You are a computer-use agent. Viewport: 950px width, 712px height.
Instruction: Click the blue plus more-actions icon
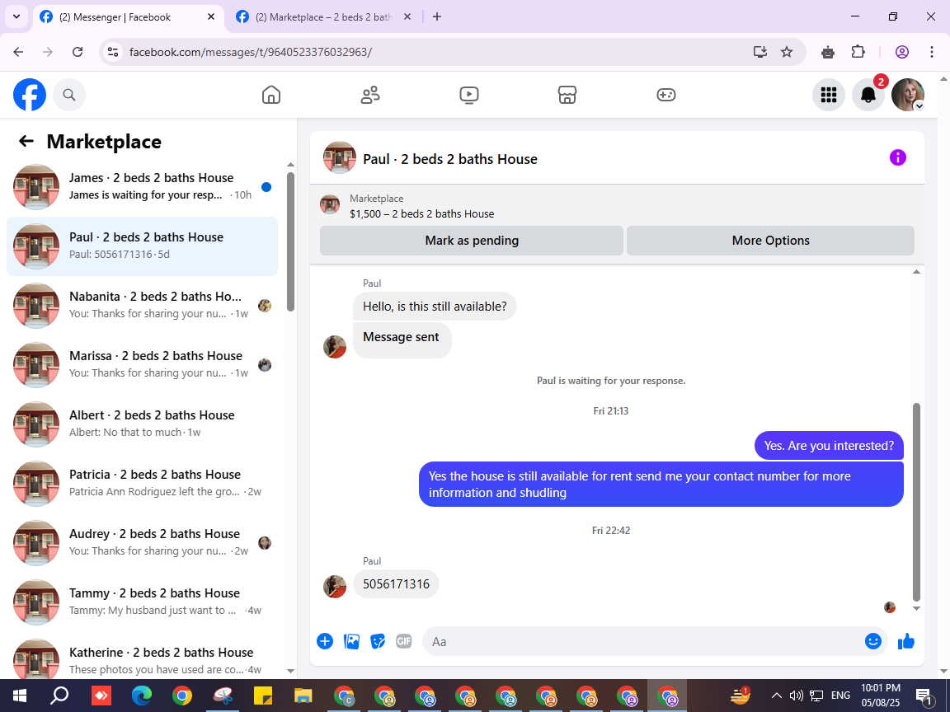[x=325, y=641]
